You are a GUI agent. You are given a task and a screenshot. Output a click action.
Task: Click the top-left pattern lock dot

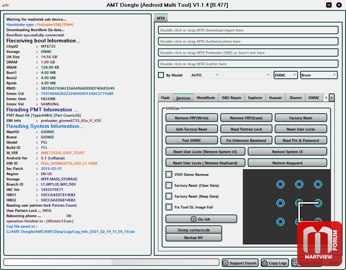(x=280, y=184)
